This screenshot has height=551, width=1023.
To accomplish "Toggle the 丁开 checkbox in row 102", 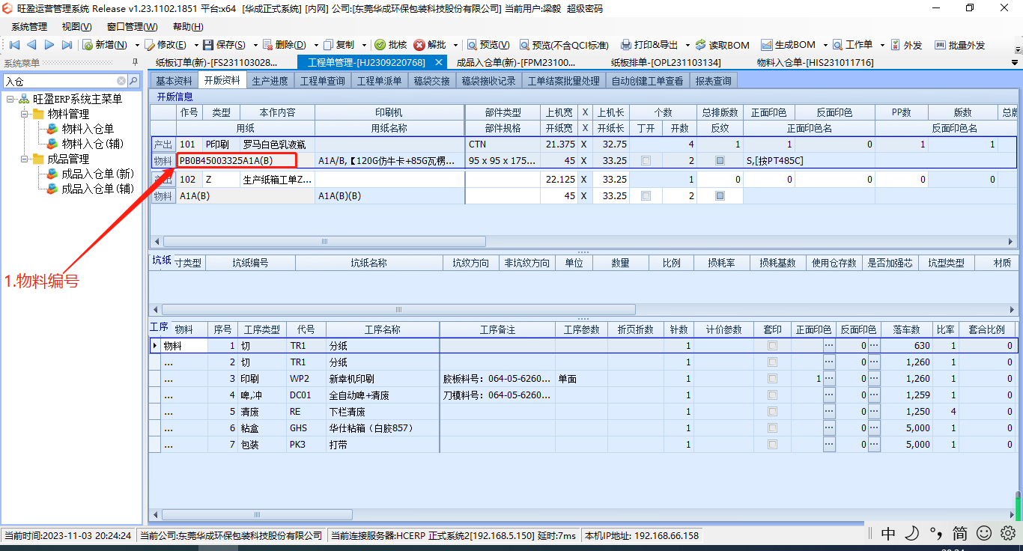I will coord(646,195).
